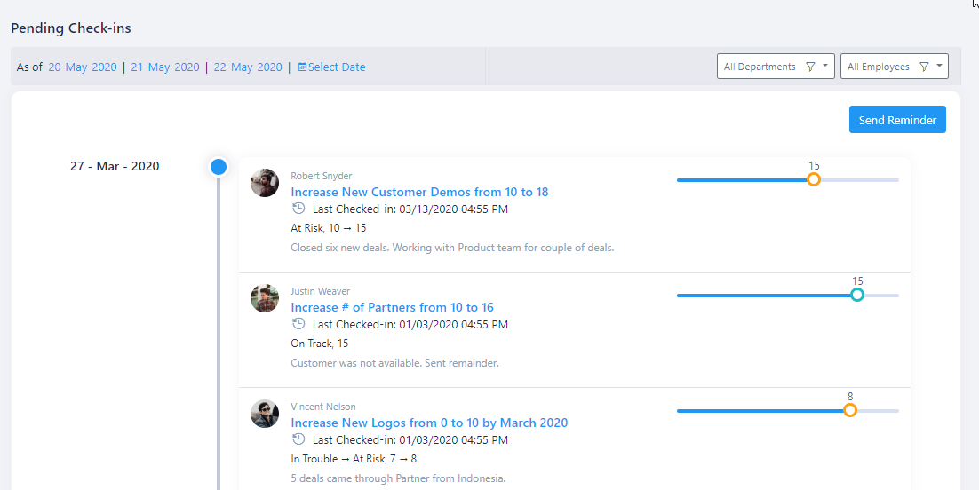Select the 20-May-2020 date link
This screenshot has height=490, width=979.
pyautogui.click(x=83, y=67)
